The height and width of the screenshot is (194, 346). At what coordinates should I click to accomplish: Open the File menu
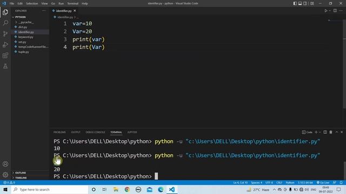point(12,4)
